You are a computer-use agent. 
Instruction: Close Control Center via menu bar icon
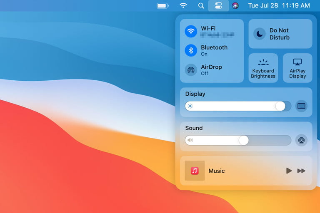click(x=218, y=5)
